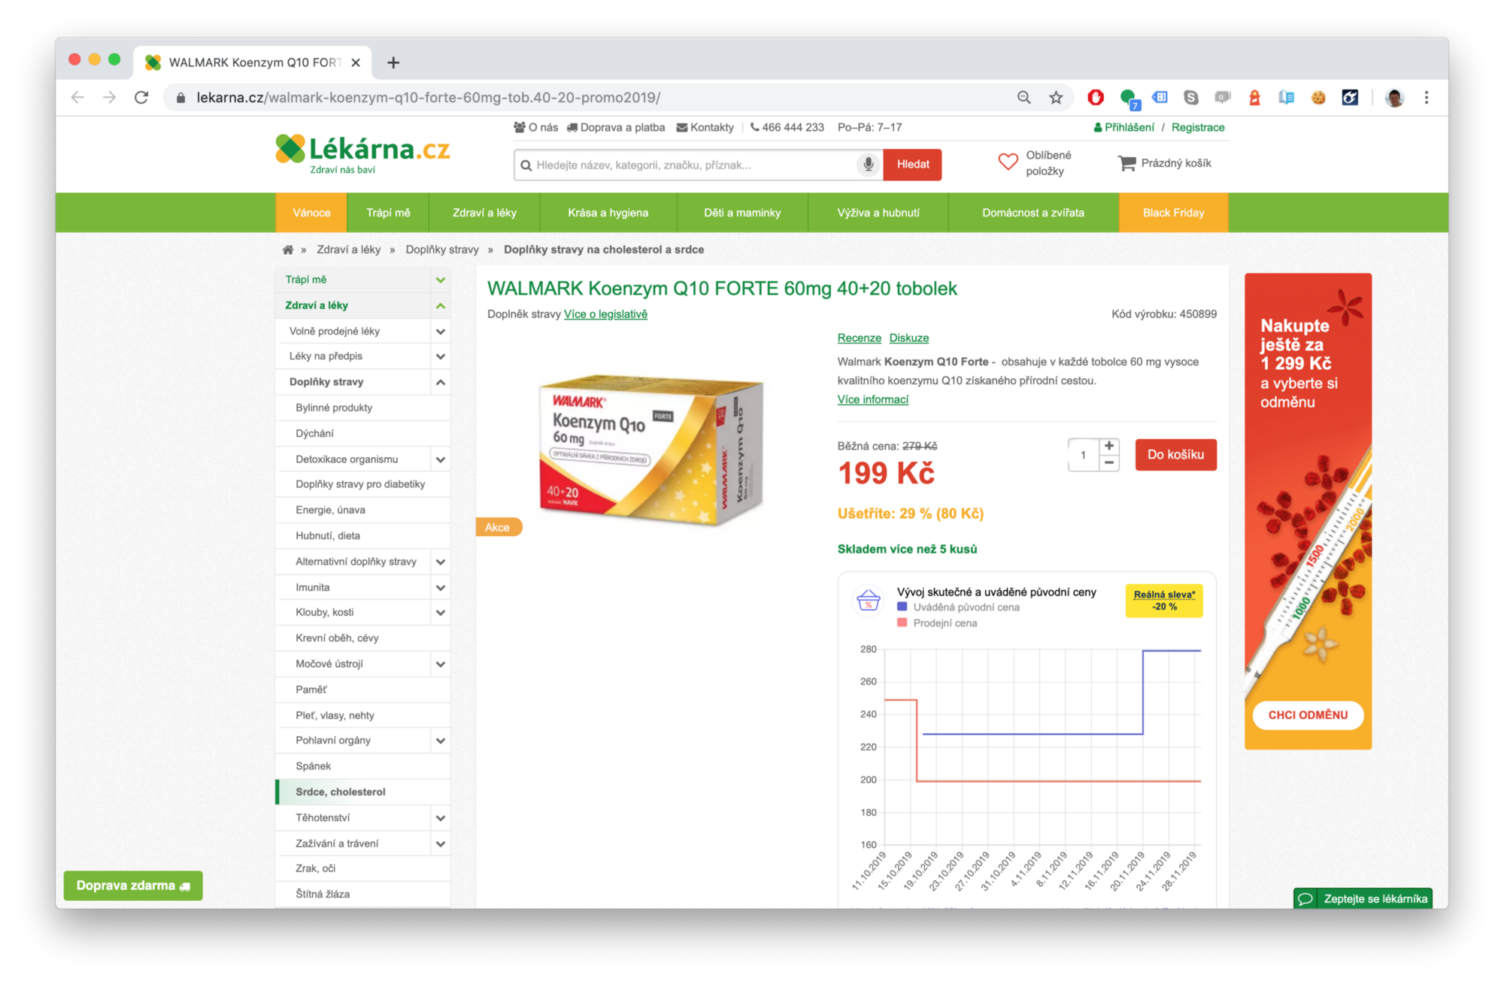Click the 'Do košíku' button
This screenshot has width=1504, height=982.
(1175, 454)
